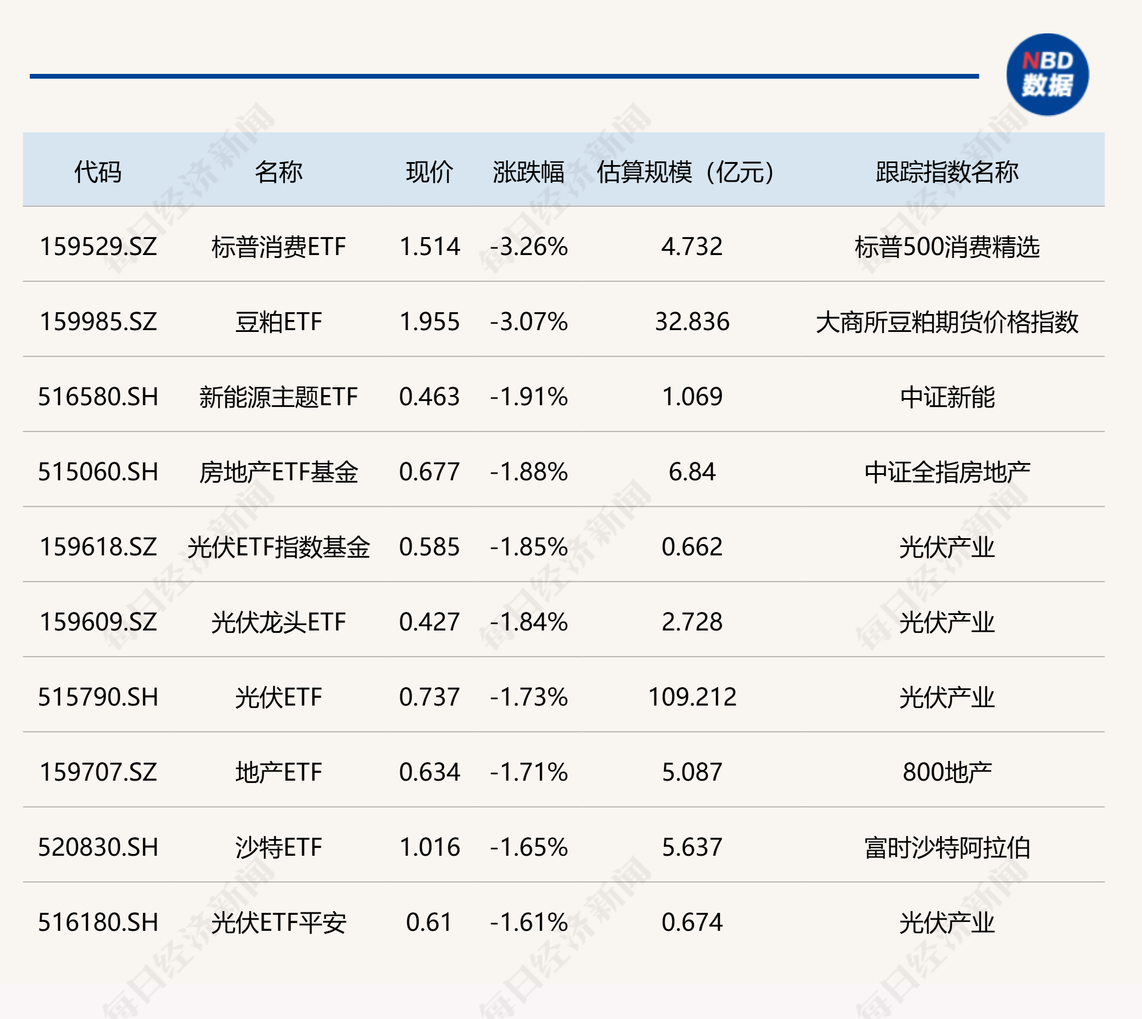1142x1019 pixels.
Task: Select the 估算规模（亿元）column header
Action: [685, 171]
